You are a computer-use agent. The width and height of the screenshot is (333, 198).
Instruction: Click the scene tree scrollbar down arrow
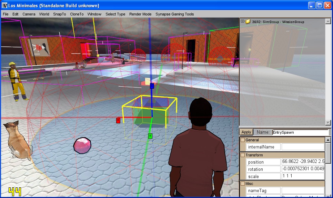(328, 123)
